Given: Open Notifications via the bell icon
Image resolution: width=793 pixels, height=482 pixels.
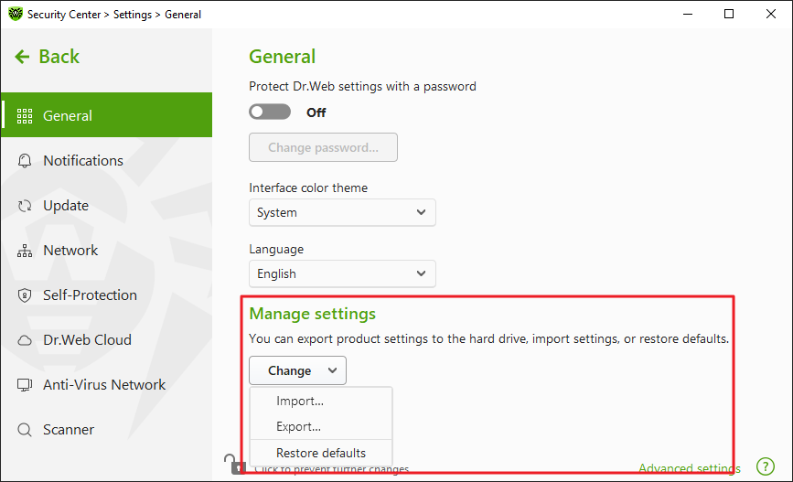Looking at the screenshot, I should [25, 161].
